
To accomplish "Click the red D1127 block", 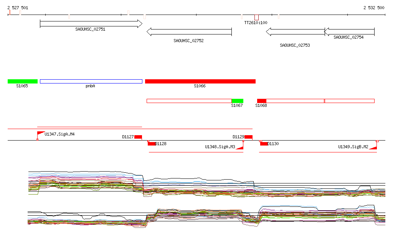I will pos(138,137).
